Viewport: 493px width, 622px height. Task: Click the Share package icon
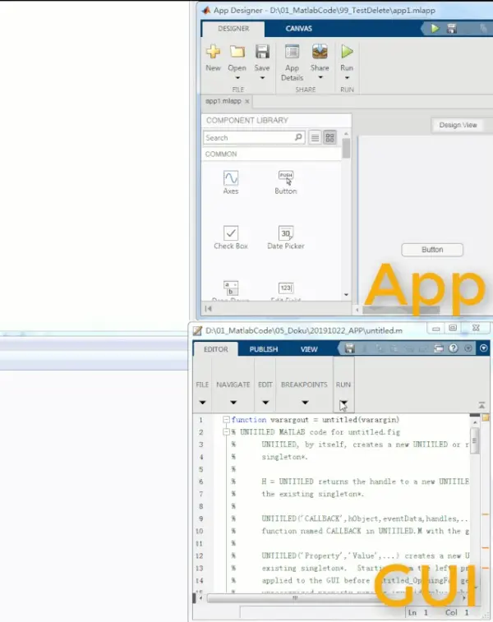tap(320, 52)
